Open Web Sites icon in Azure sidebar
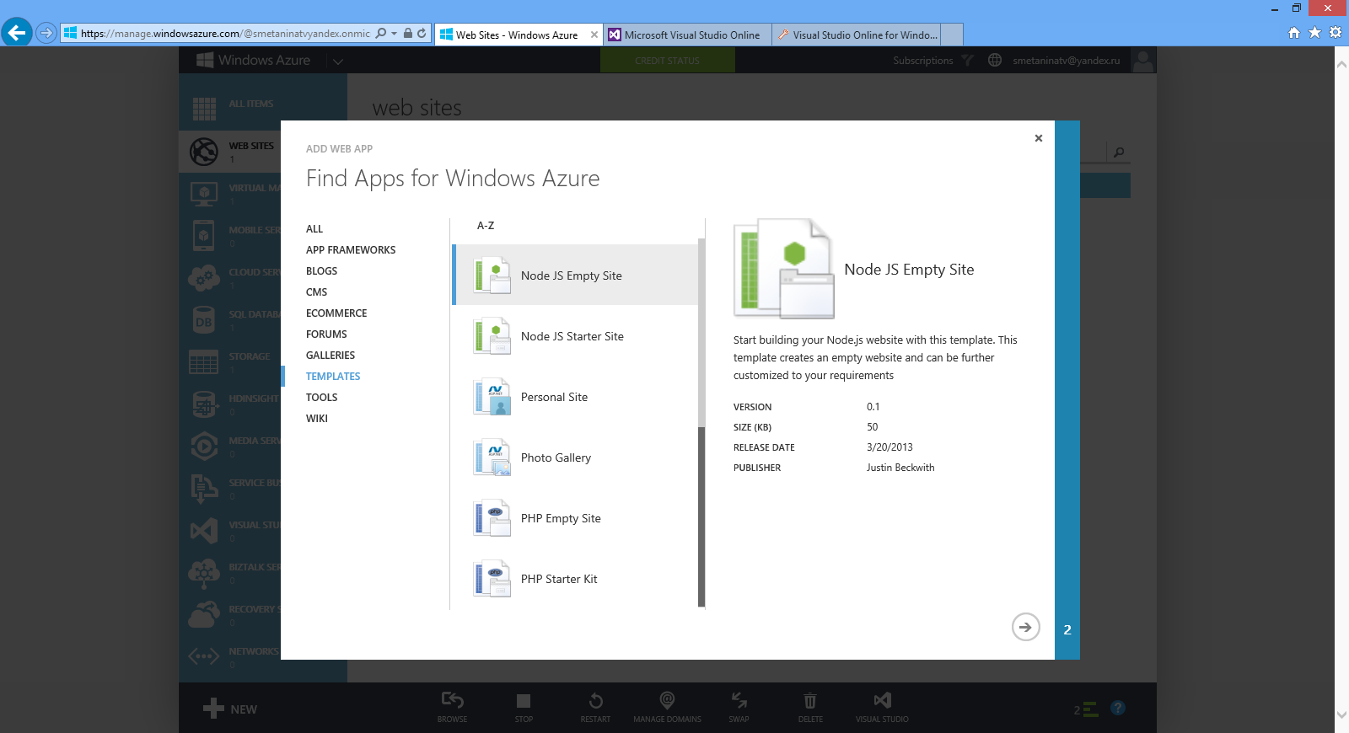Viewport: 1349px width, 733px height. pyautogui.click(x=204, y=151)
